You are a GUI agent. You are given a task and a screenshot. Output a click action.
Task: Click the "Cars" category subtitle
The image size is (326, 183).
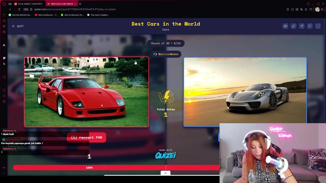(x=166, y=30)
